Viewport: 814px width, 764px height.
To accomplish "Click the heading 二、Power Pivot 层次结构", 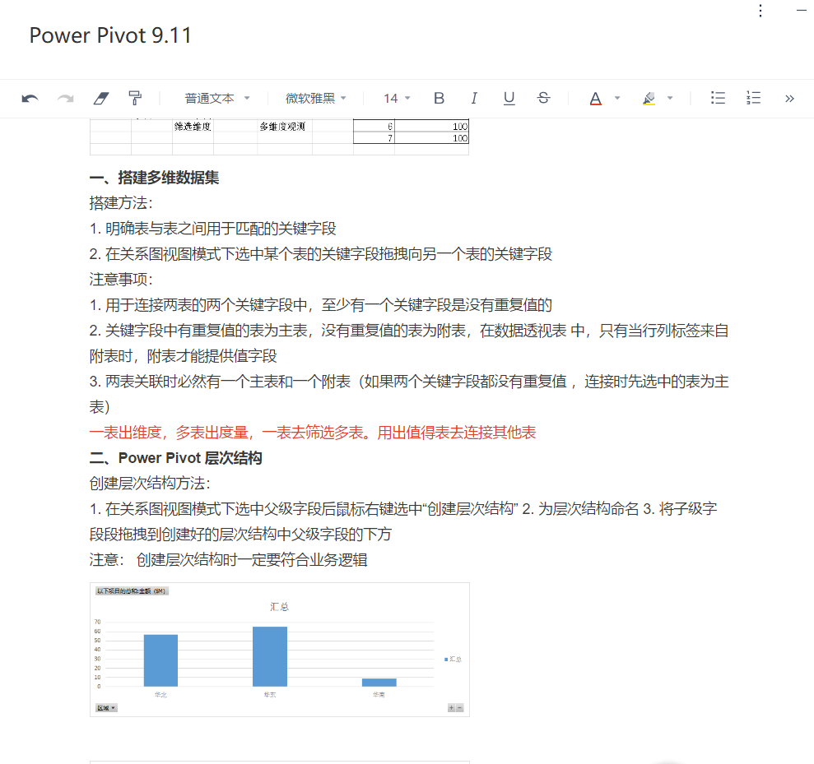I will coord(175,458).
